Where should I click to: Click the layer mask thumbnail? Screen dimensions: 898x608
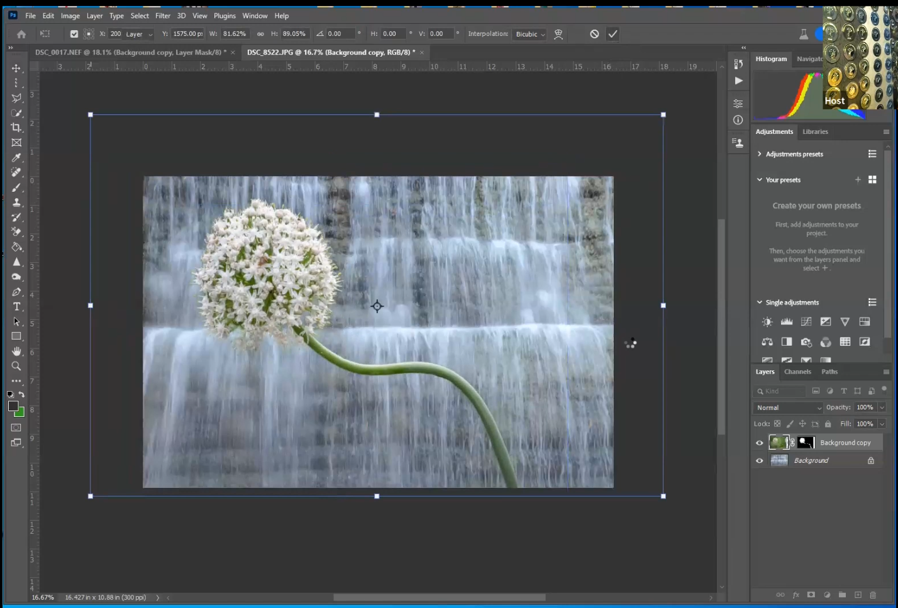click(x=806, y=443)
